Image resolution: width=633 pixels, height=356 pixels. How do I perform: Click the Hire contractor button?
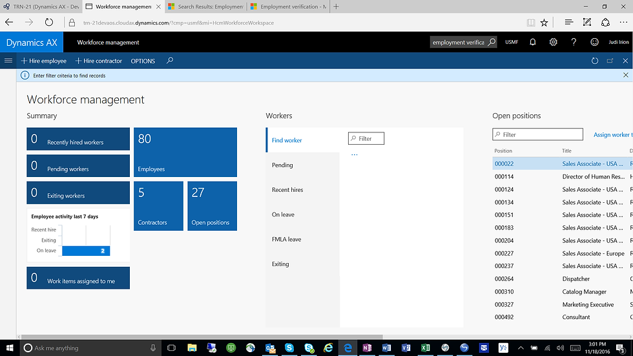(98, 61)
